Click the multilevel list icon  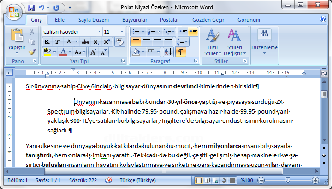[168, 32]
